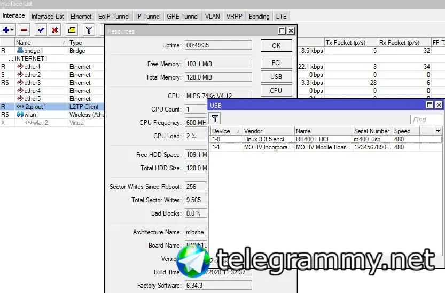
Task: Click the red X disable button
Action: click(55, 30)
